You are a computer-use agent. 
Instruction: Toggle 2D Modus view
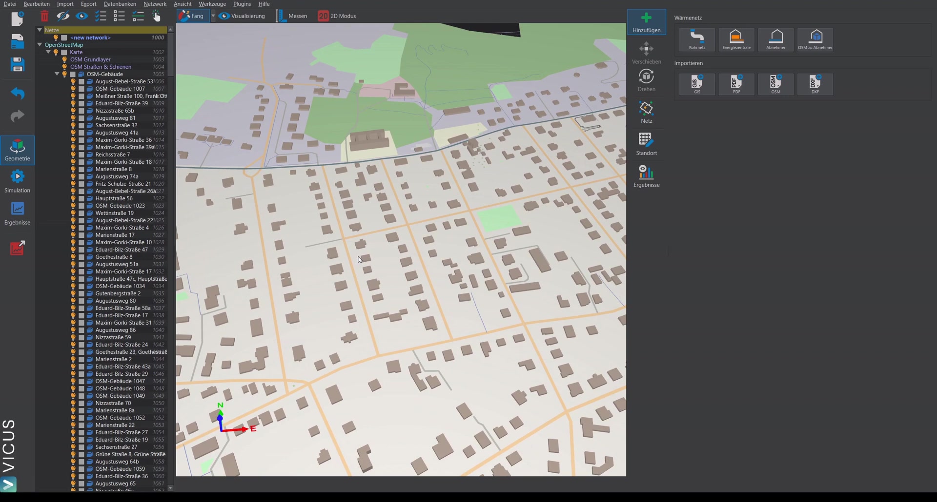pyautogui.click(x=337, y=16)
